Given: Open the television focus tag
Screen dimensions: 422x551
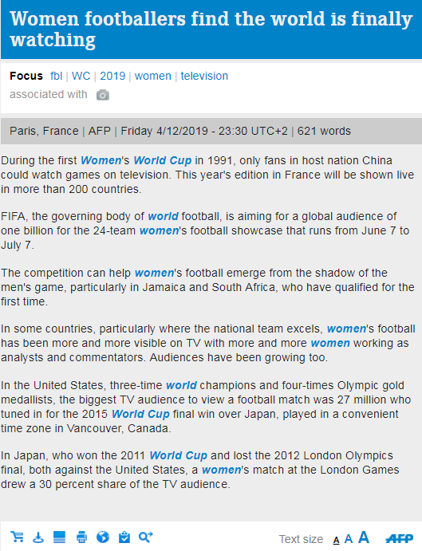Looking at the screenshot, I should (204, 76).
